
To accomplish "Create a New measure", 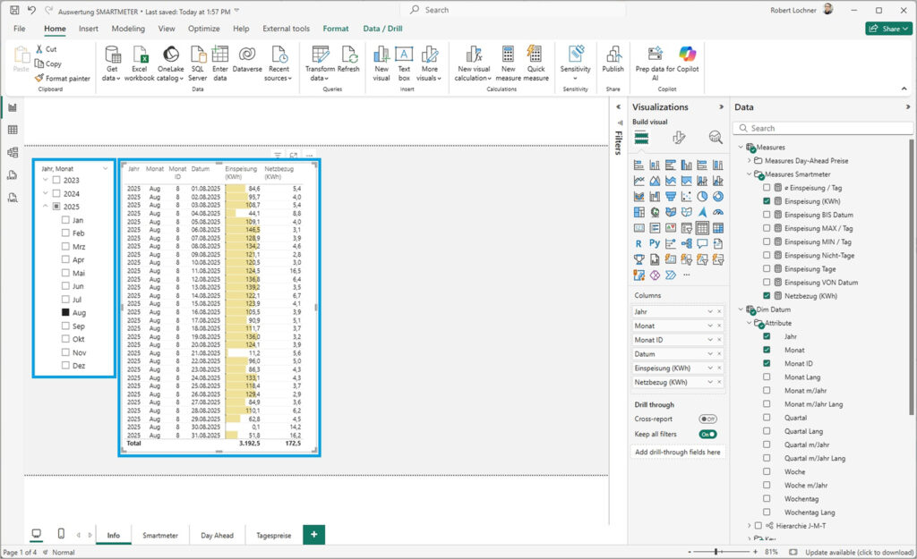I will coord(508,64).
